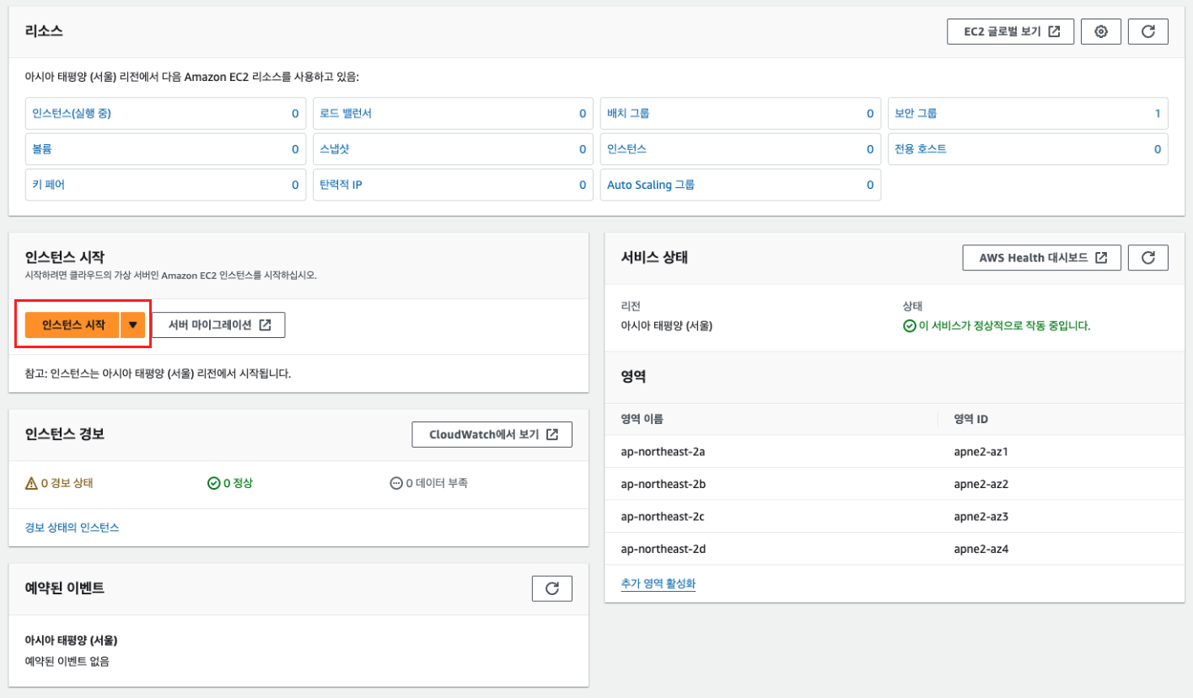Open the 전용 호스트 resource link

(x=921, y=149)
